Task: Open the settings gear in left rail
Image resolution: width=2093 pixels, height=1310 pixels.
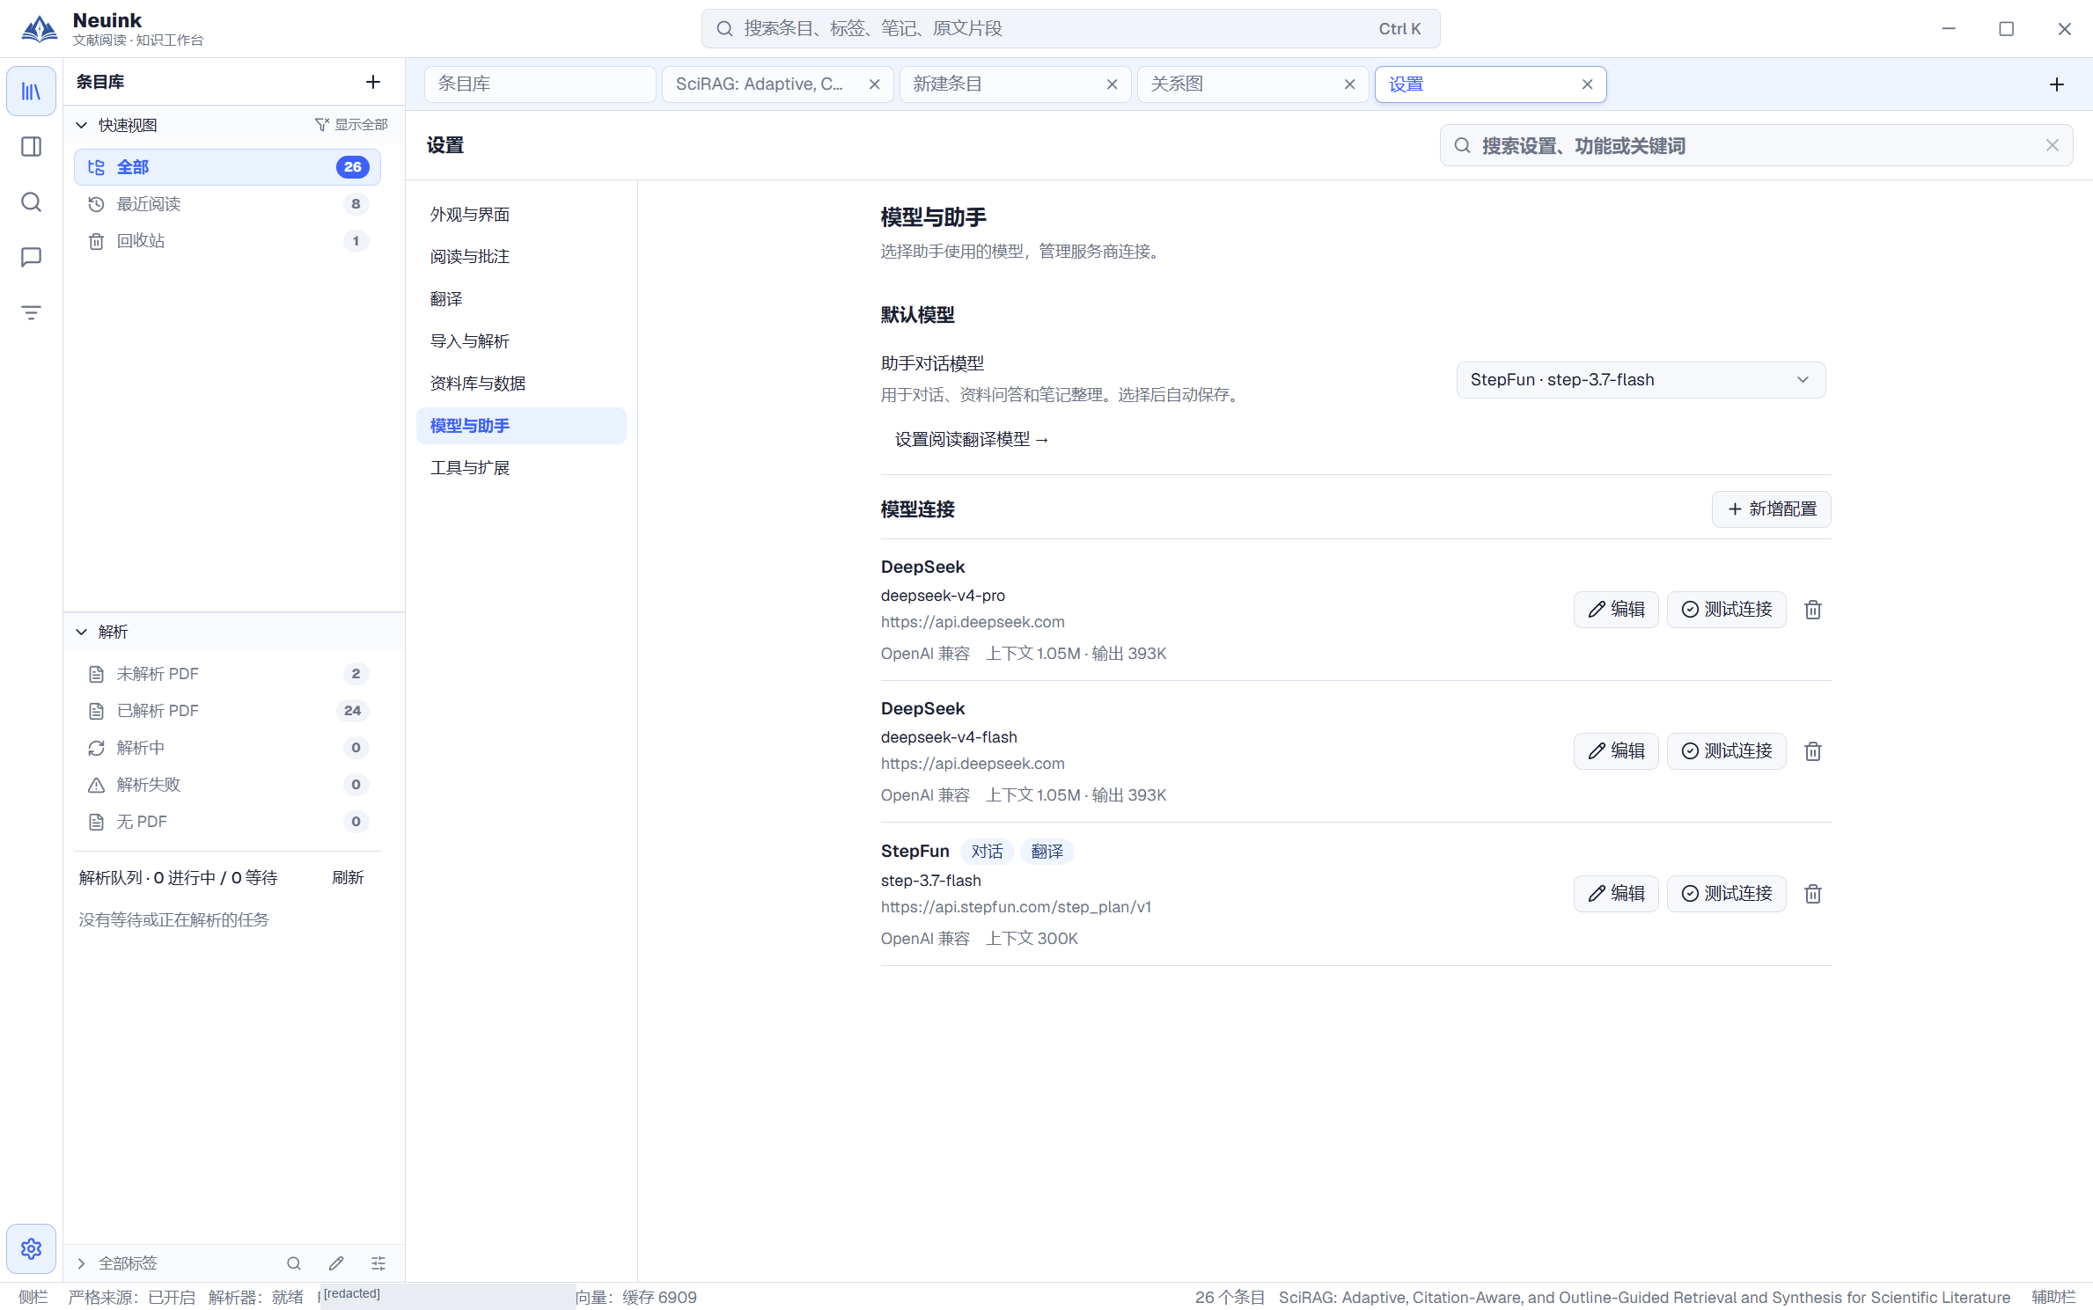Action: point(31,1248)
